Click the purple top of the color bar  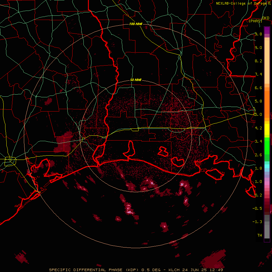[267, 30]
